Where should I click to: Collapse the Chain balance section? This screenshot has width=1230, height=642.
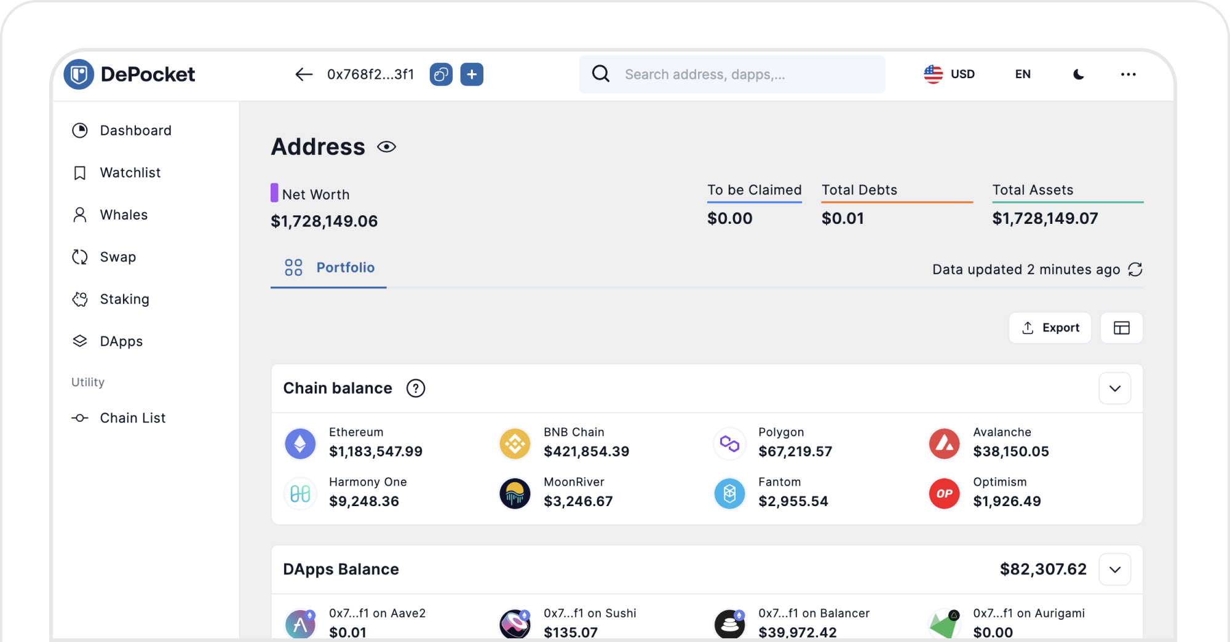[1115, 388]
